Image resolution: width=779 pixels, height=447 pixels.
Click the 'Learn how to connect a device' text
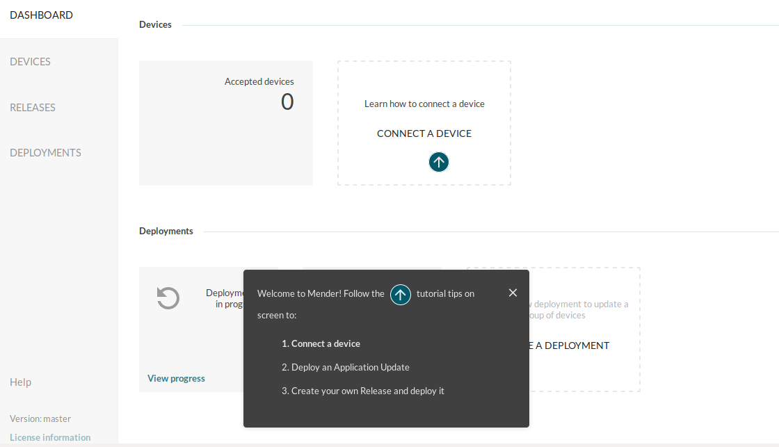(x=424, y=104)
